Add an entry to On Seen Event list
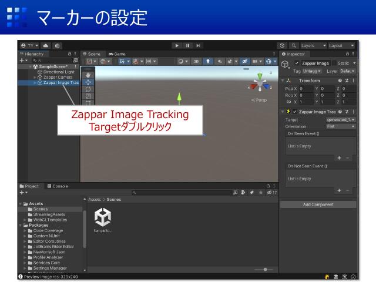Viewport: 376px width, 282px height. [x=339, y=157]
